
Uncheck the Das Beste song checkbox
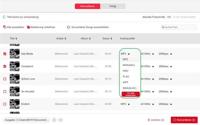[x=5, y=54]
